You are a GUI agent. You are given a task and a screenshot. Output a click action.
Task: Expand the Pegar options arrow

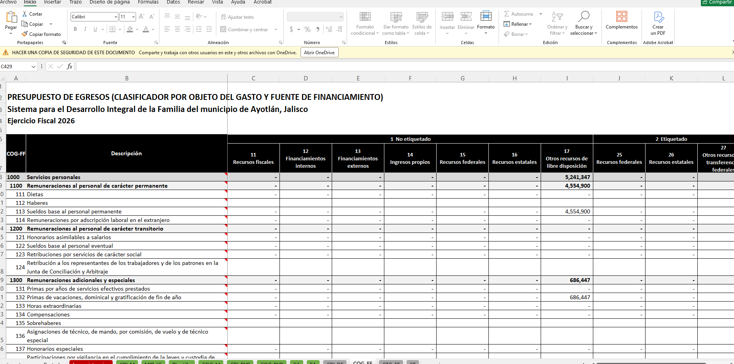pos(11,34)
